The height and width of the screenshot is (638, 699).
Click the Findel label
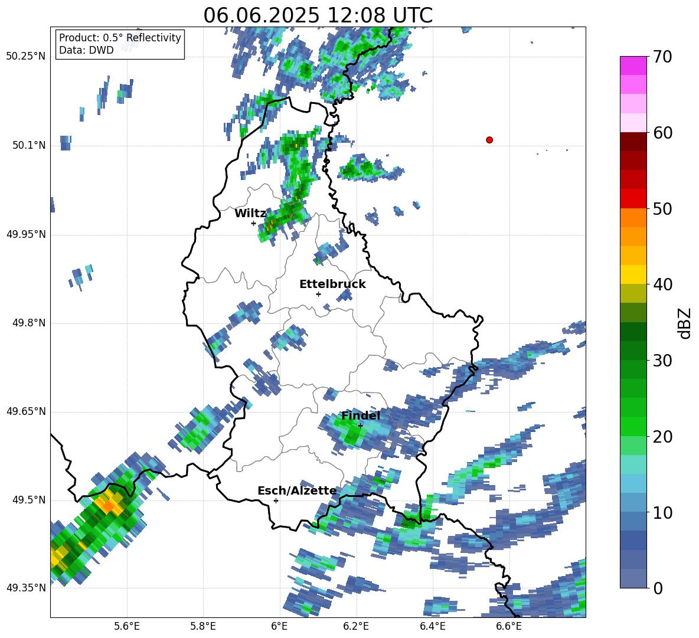click(x=361, y=415)
